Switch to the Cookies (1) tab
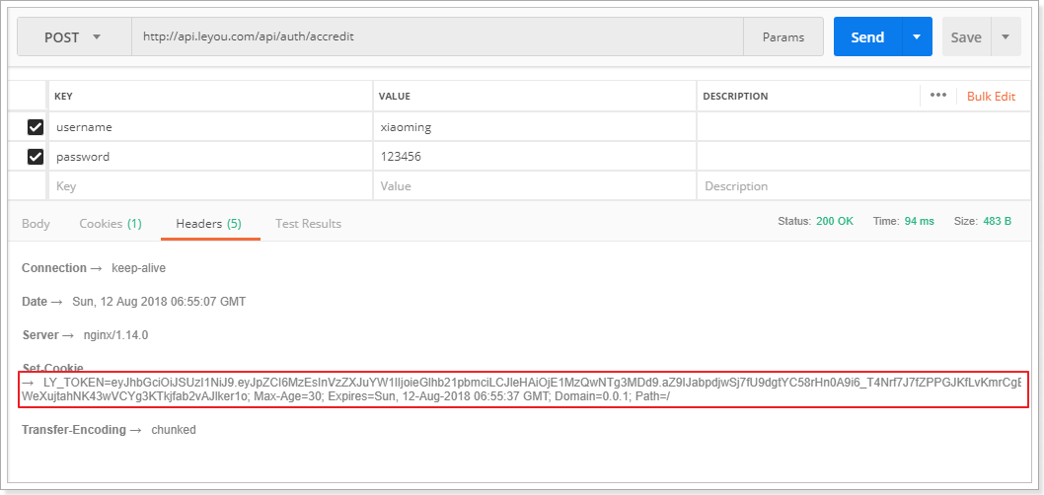This screenshot has height=495, width=1044. click(111, 224)
